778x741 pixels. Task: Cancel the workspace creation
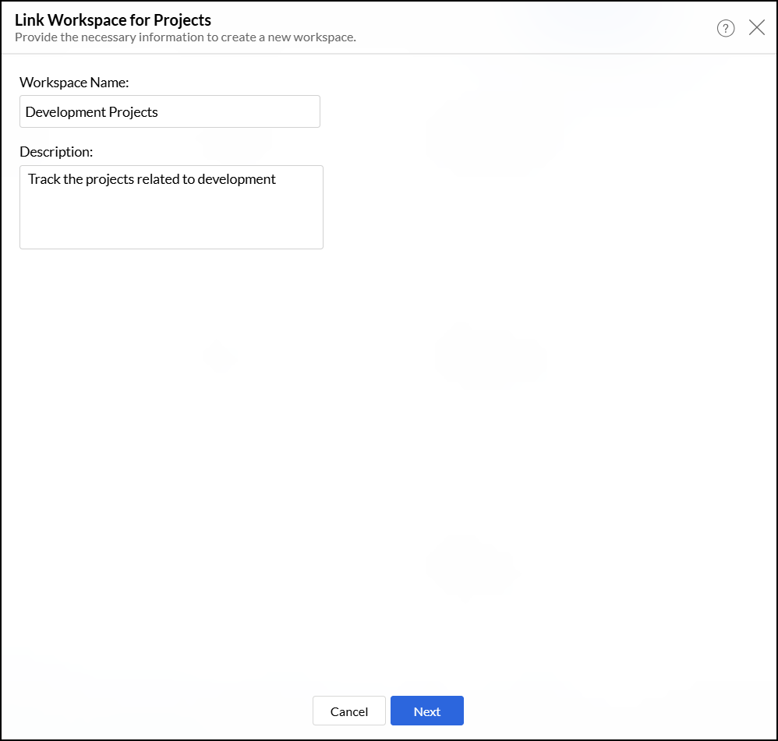pyautogui.click(x=348, y=711)
